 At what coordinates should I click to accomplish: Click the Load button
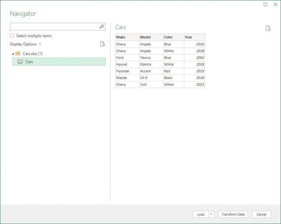tap(201, 214)
